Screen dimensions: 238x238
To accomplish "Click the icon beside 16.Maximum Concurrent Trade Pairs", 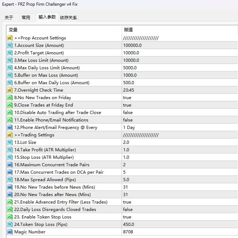I will click(10, 165).
